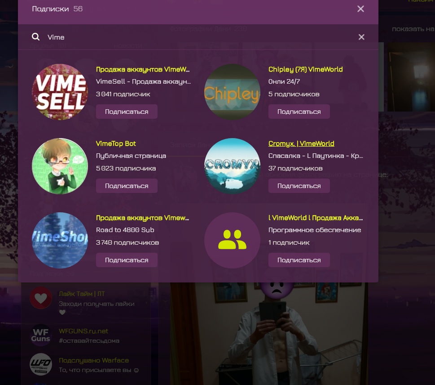Screen dimensions: 435x385
Task: Click the 3 740 подписчиков count
Action: 127,243
